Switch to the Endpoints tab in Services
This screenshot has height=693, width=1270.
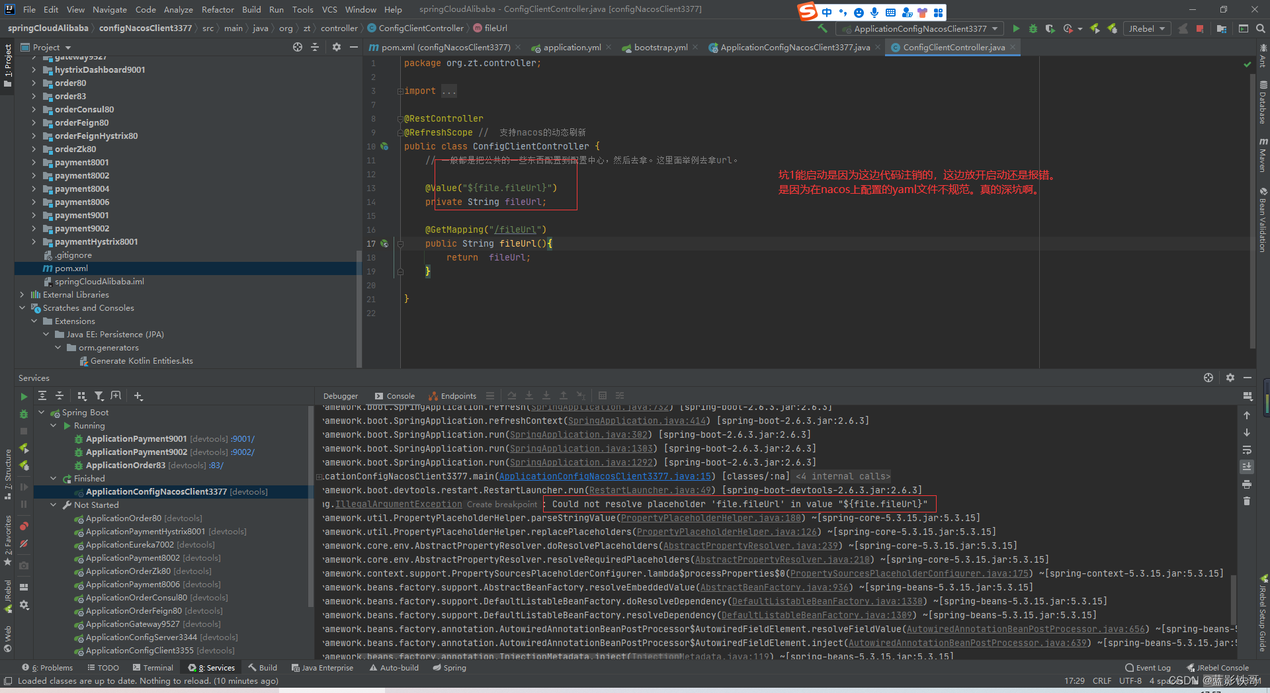tap(452, 396)
